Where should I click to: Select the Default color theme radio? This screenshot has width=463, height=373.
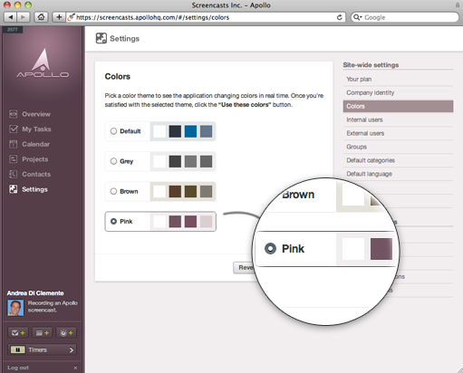[x=113, y=131]
